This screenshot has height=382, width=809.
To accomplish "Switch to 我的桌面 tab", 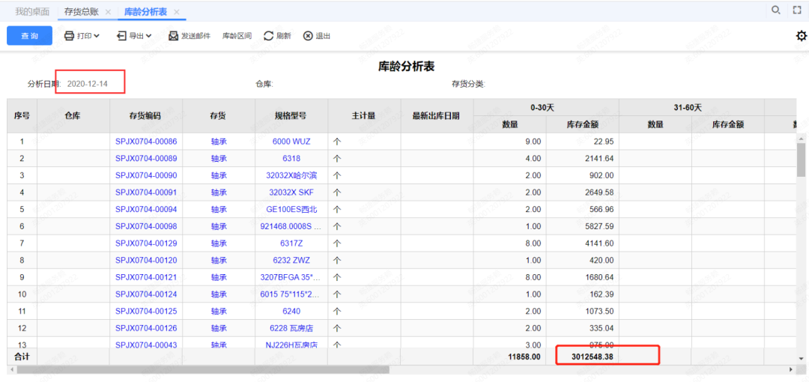I will tap(32, 12).
